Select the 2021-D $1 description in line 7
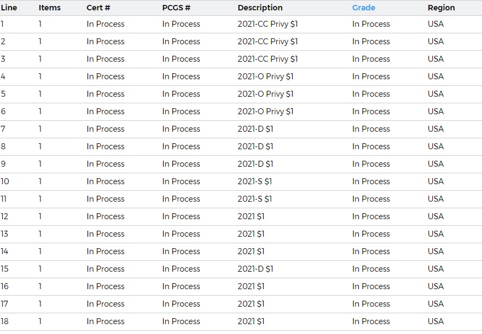The image size is (482, 334). 255,129
